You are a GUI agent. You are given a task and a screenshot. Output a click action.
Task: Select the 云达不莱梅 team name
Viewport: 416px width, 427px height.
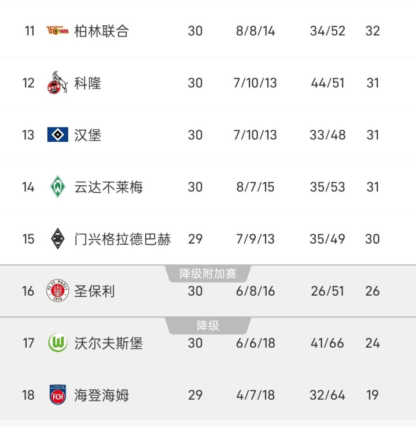click(x=108, y=187)
